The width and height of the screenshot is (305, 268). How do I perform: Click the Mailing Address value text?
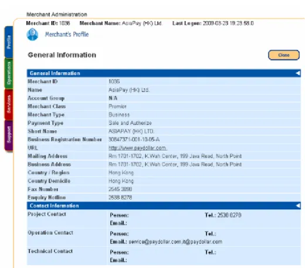(175, 156)
